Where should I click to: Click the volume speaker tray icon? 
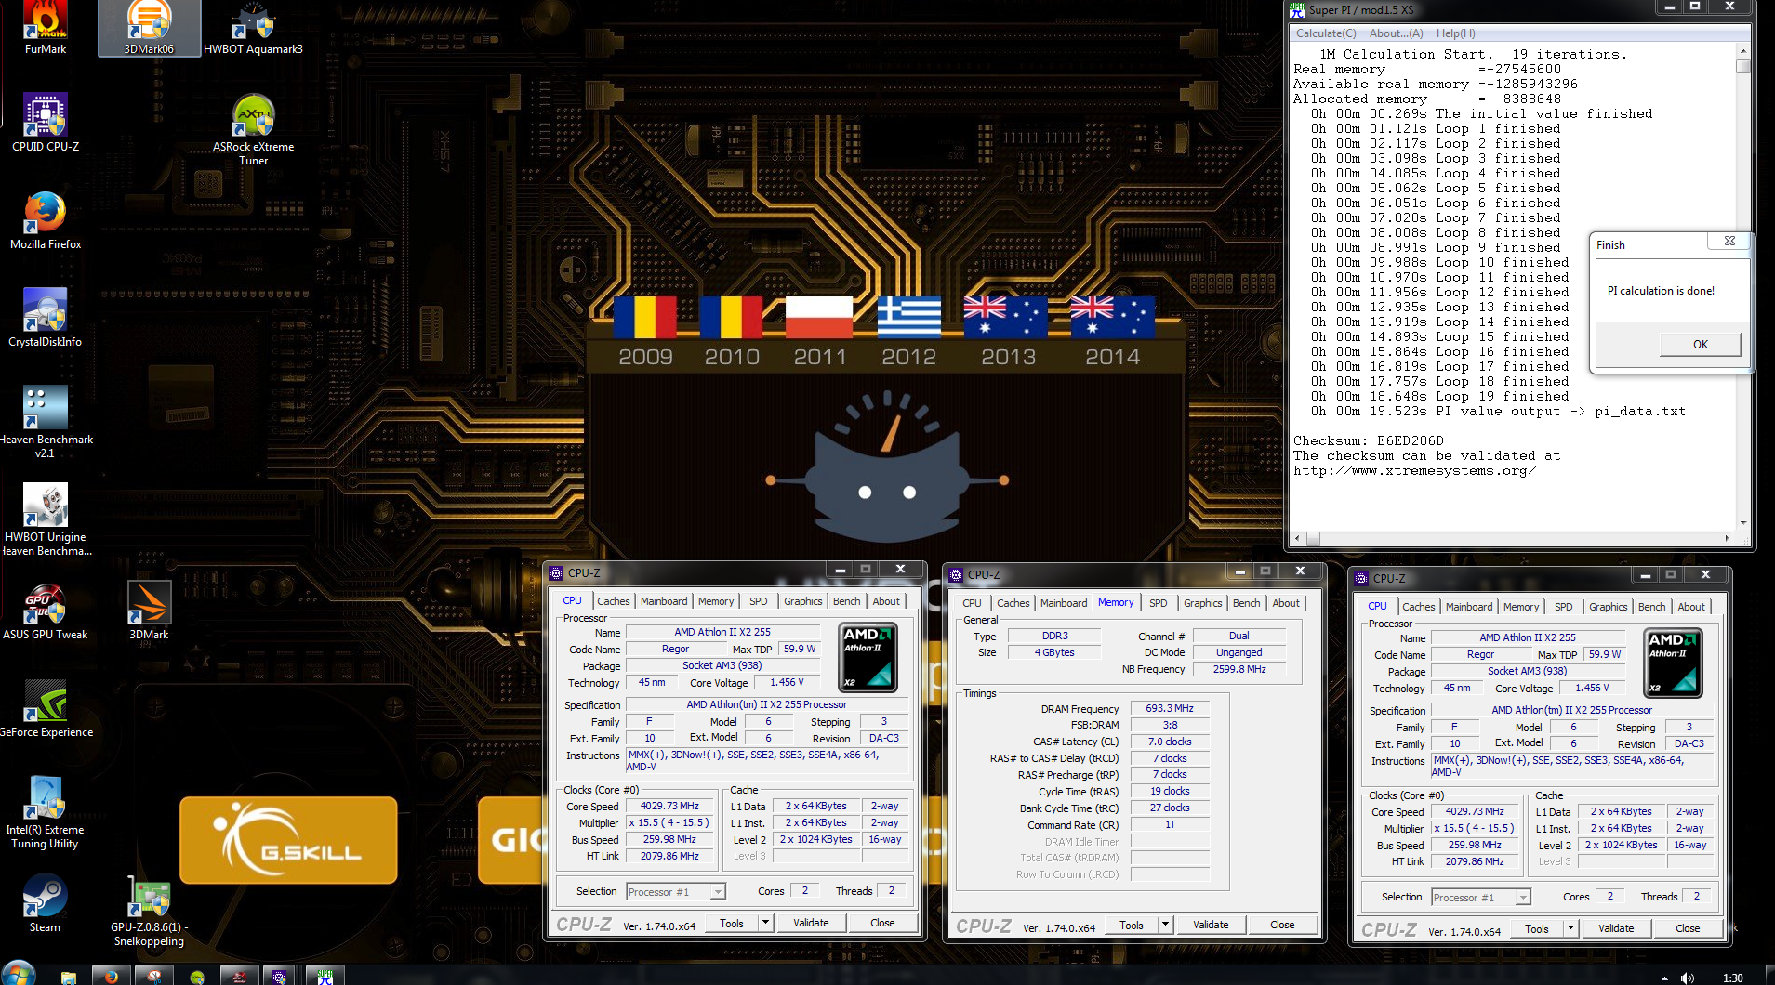(x=1688, y=978)
